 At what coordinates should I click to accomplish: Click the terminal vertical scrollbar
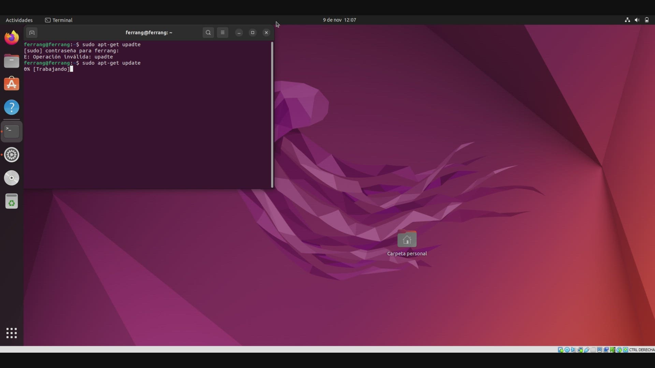click(x=272, y=114)
